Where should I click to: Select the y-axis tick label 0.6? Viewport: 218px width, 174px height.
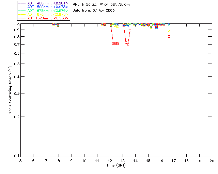pos(17,53)
